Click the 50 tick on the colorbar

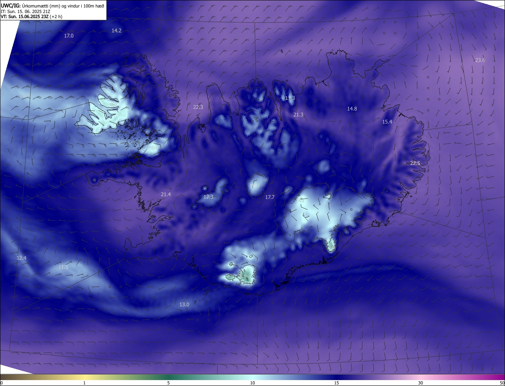pos(502,383)
